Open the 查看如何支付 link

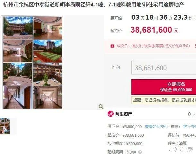click(156, 127)
